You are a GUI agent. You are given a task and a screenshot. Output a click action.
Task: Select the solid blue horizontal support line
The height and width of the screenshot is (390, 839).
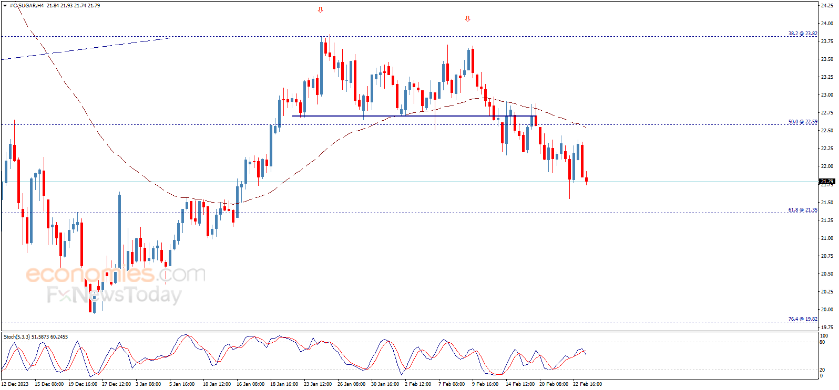pyautogui.click(x=414, y=116)
